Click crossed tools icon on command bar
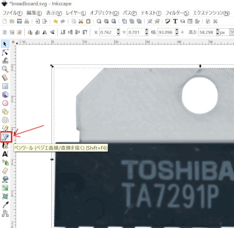 pyautogui.click(x=215, y=21)
